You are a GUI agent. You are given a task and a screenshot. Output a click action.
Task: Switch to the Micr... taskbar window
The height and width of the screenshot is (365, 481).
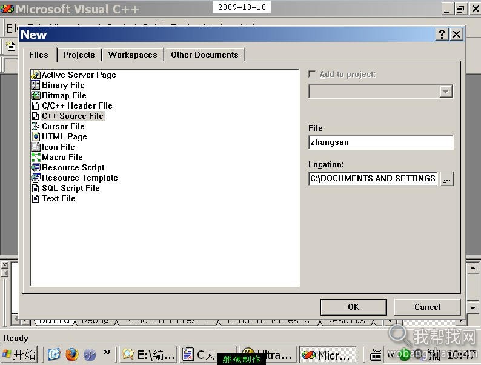[328, 355]
